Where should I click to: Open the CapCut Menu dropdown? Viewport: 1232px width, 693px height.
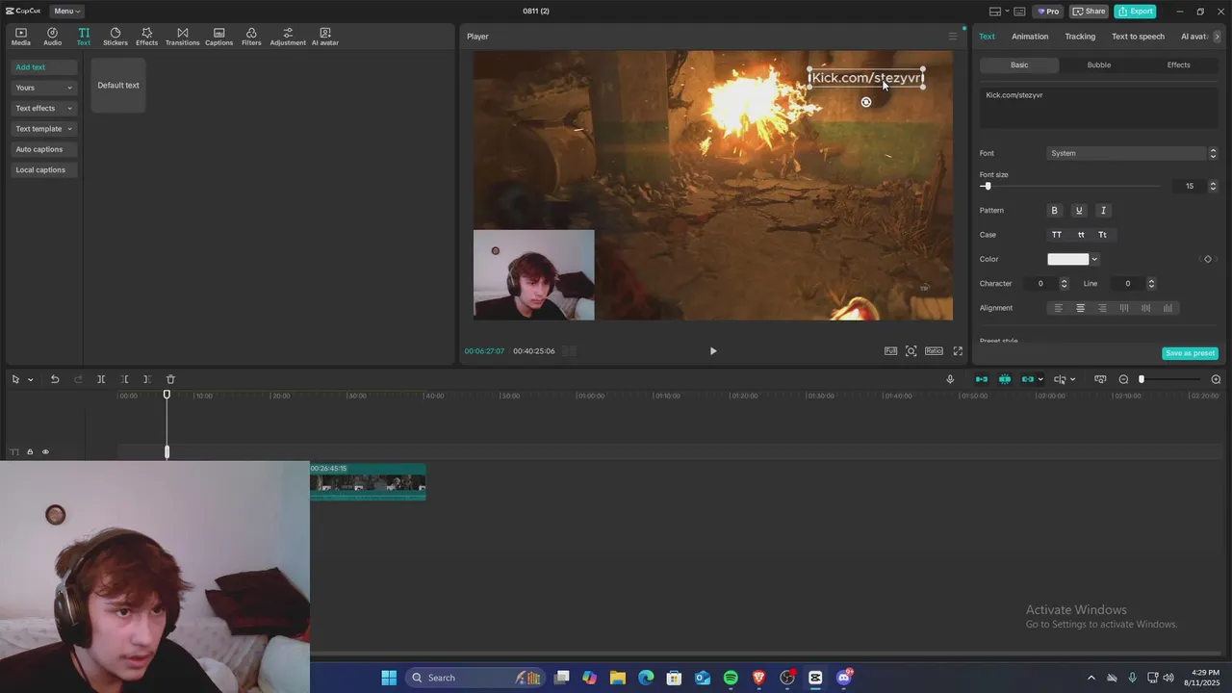(x=66, y=12)
